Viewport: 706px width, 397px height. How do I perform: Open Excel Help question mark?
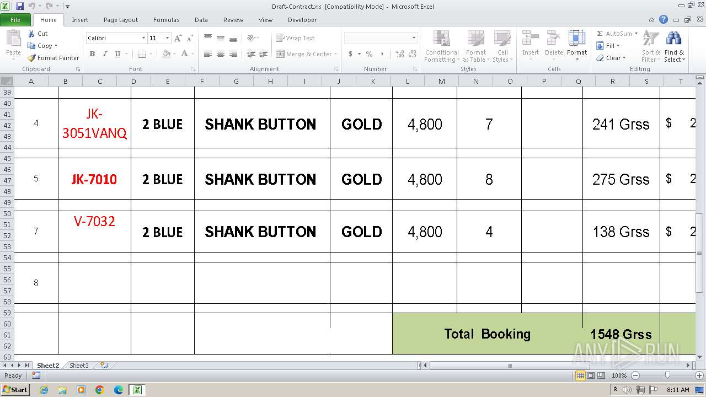pos(664,19)
